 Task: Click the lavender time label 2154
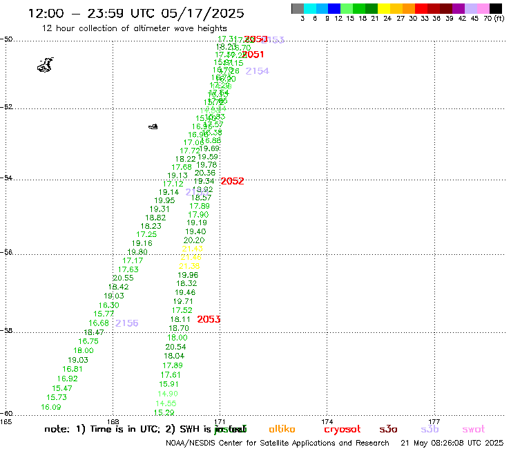coord(257,71)
